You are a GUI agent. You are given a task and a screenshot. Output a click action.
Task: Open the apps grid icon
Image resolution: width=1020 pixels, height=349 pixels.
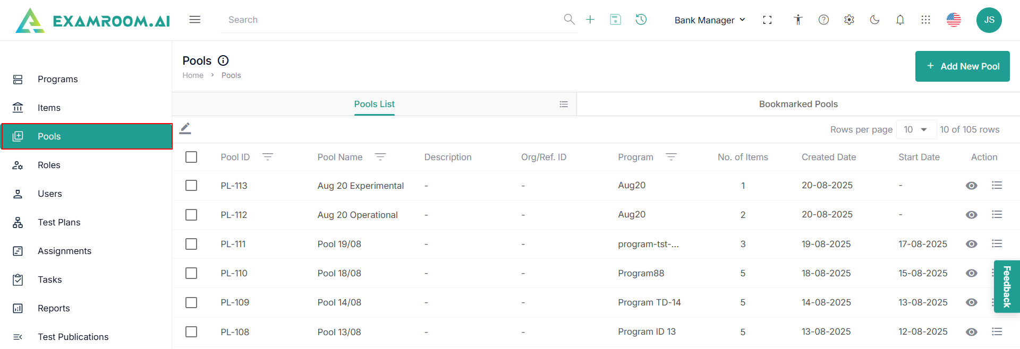click(925, 20)
